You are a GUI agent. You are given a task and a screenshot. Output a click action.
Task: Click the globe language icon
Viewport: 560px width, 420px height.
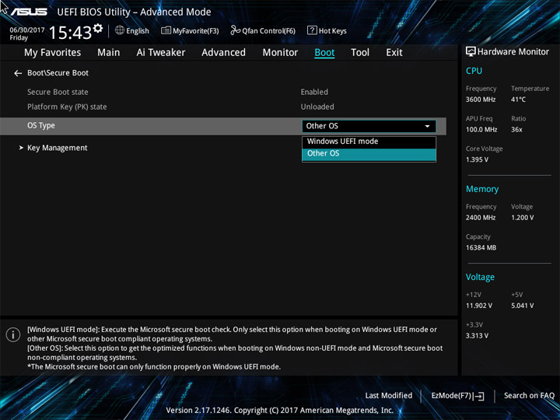click(x=120, y=30)
